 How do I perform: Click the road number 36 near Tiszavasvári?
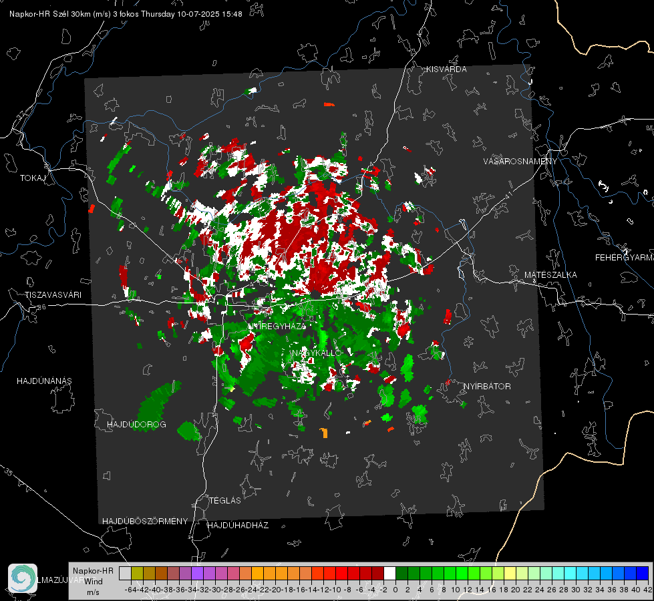pos(41,307)
